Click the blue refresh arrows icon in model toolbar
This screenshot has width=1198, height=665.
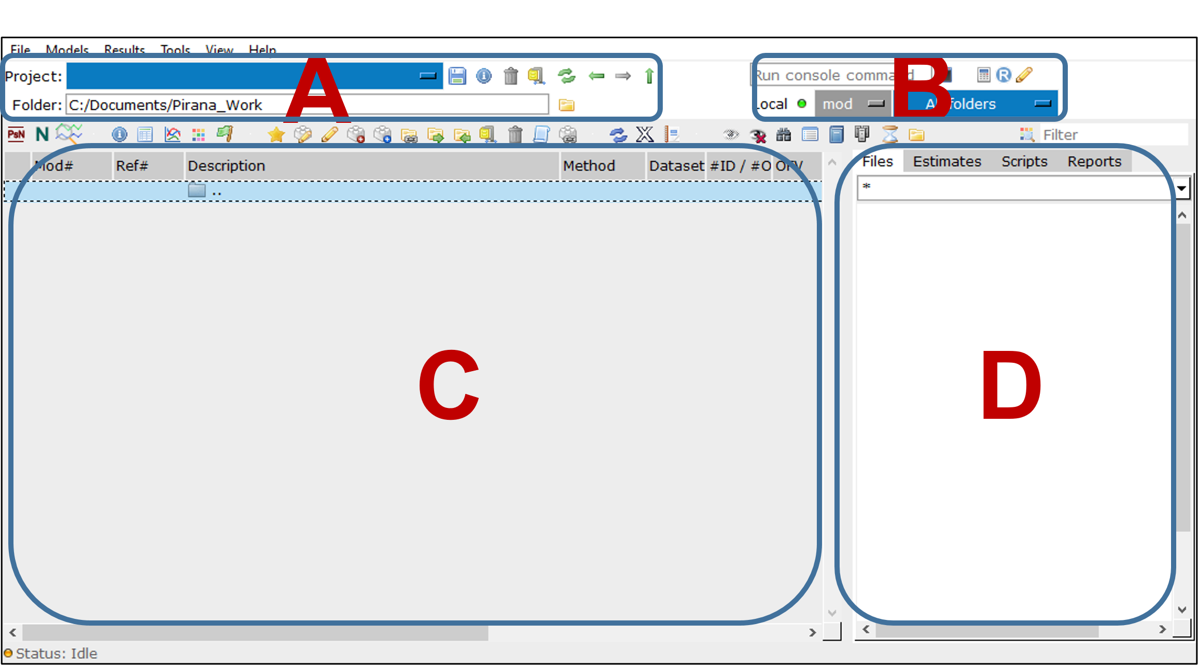(x=618, y=135)
